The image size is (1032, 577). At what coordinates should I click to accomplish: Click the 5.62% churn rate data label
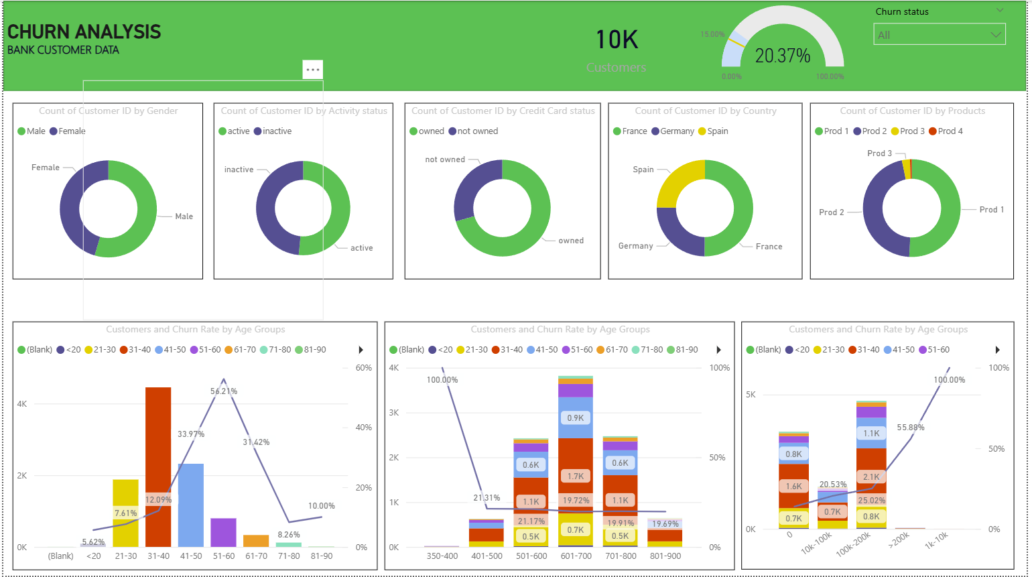pos(94,542)
